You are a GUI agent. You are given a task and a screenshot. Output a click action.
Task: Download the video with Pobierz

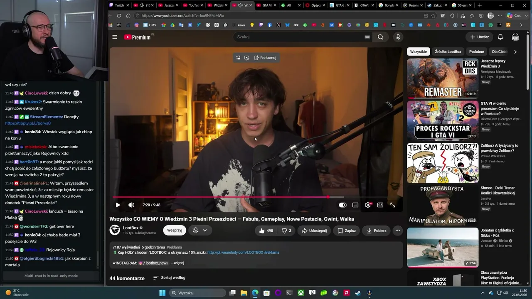tap(377, 230)
